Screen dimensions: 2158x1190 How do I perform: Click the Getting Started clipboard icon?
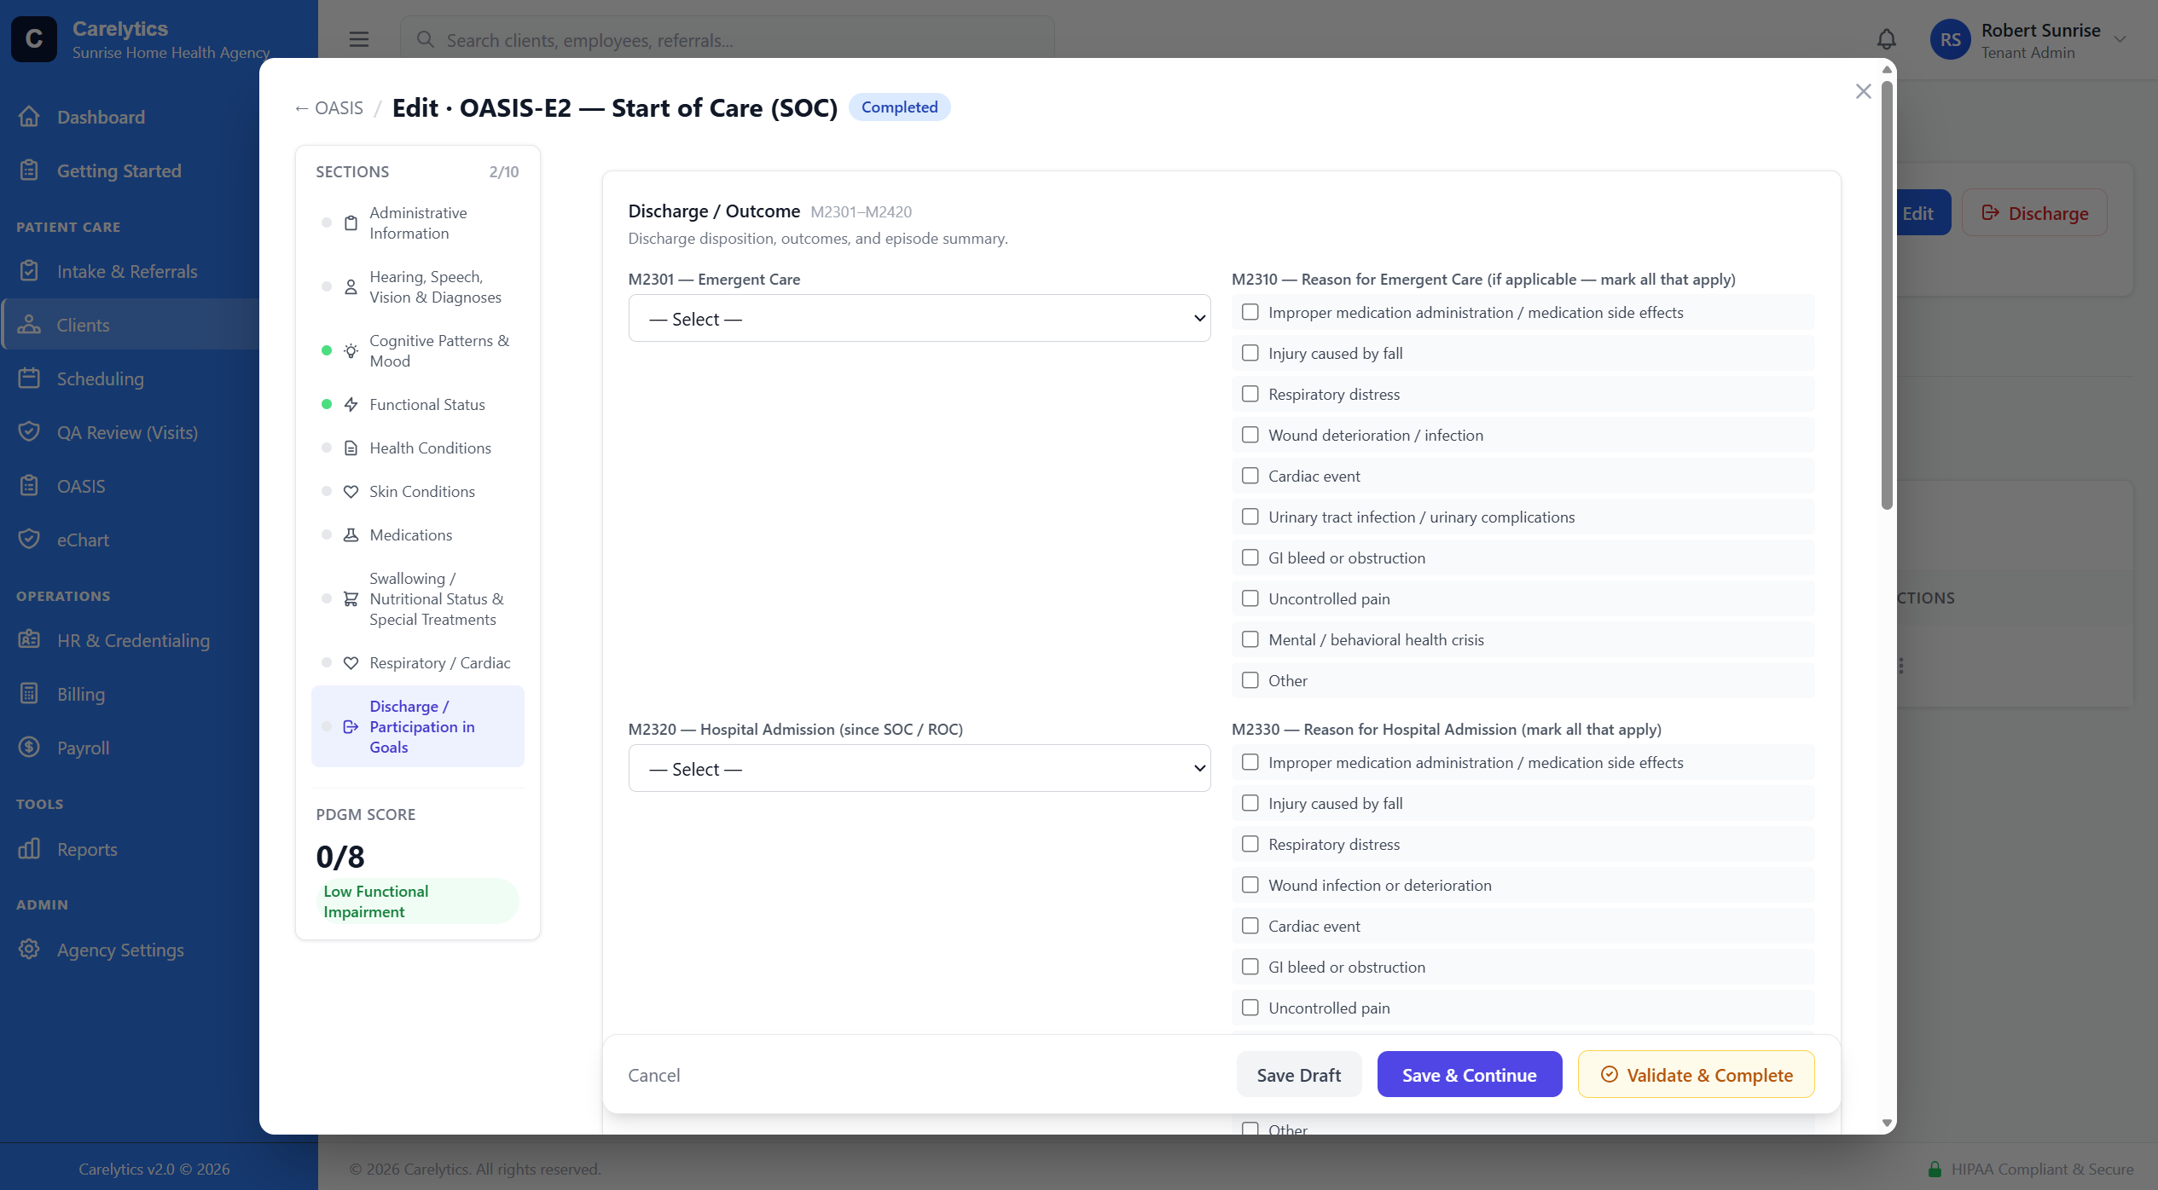[29, 170]
